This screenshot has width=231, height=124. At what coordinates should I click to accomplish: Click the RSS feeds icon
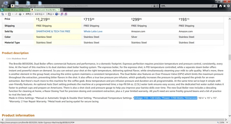(9, 14)
